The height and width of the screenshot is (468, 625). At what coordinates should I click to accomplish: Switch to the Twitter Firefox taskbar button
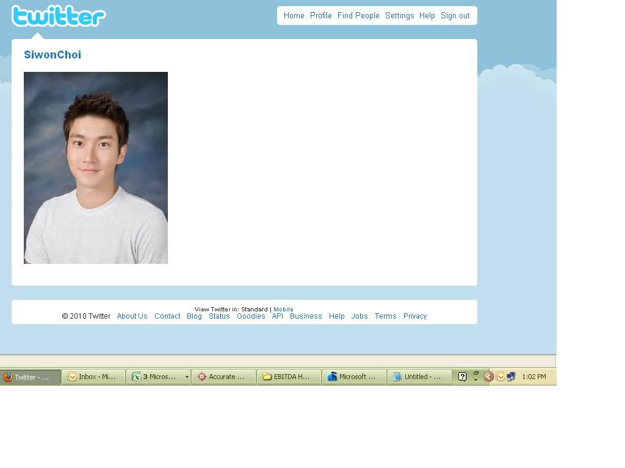click(31, 377)
